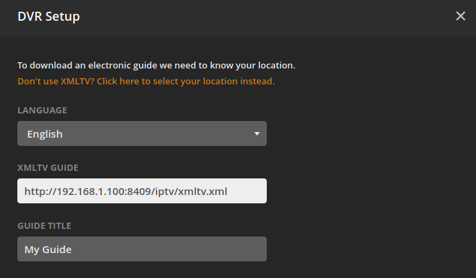Open the Language dropdown showing English
The image size is (476, 278).
pos(141,133)
